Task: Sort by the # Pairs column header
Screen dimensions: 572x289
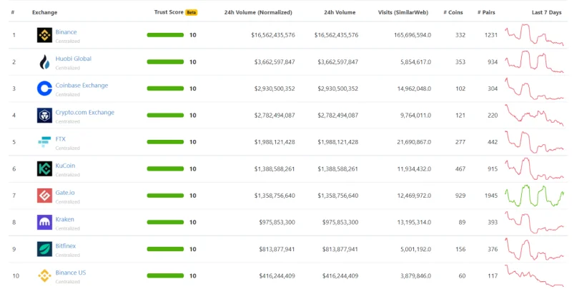Action: tap(486, 12)
